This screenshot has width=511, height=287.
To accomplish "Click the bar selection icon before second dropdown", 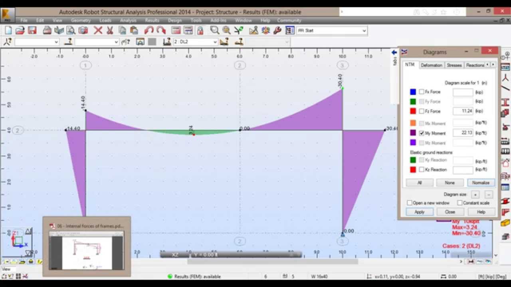I will (68, 41).
